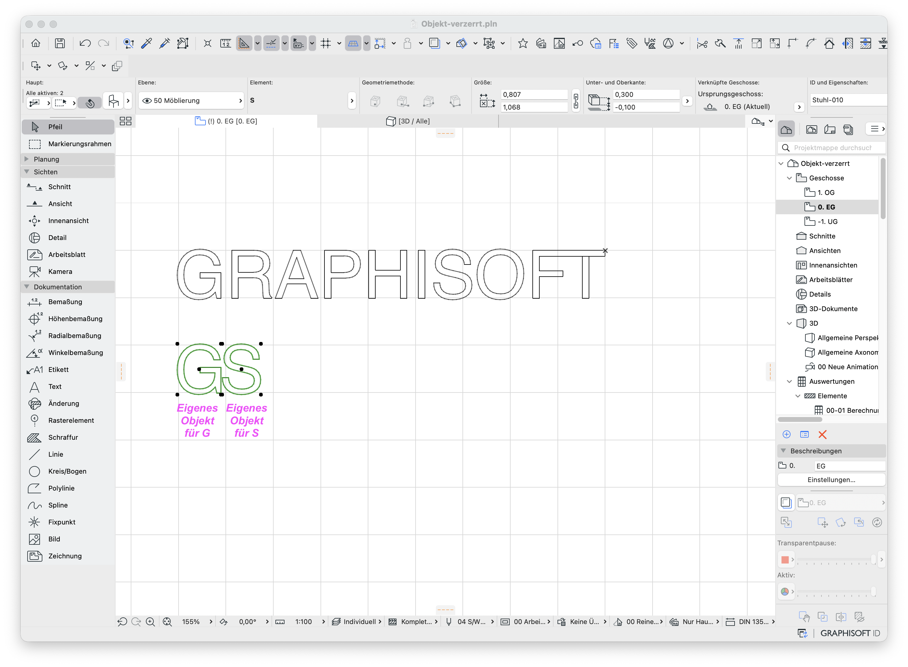Click the favorites star icon

click(523, 43)
